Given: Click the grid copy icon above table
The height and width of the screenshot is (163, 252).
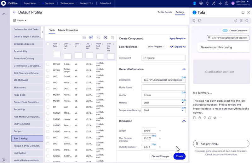Looking at the screenshot, I should pos(84,37).
